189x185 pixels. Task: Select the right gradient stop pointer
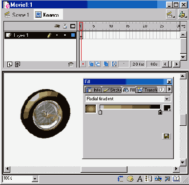[x=160, y=112]
